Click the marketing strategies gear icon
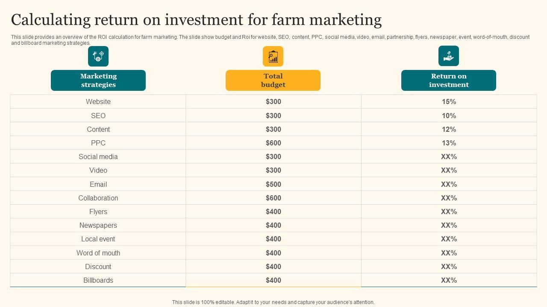Viewport: 547px width, 307px height. 98,56
